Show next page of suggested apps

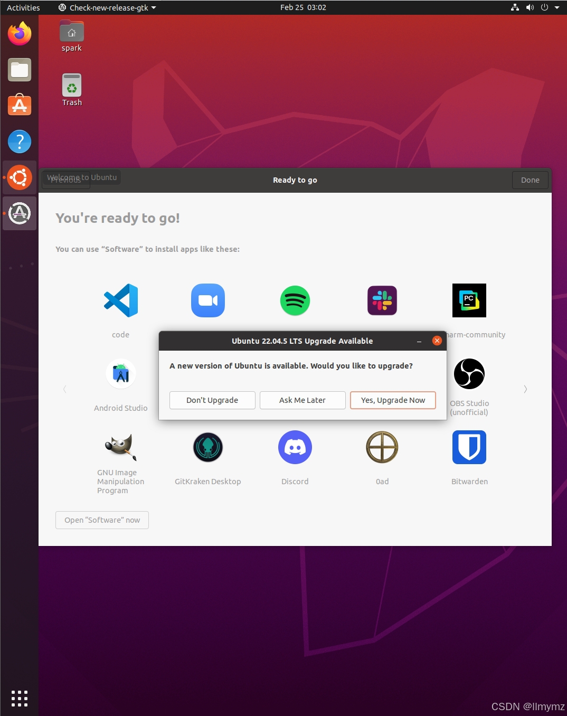[525, 389]
